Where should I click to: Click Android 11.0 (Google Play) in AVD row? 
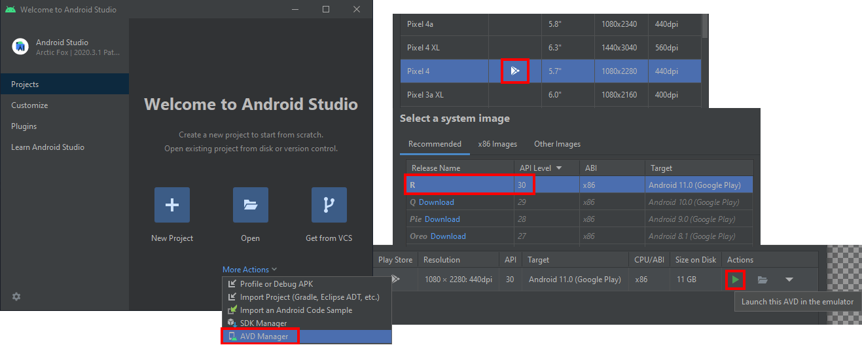point(575,280)
